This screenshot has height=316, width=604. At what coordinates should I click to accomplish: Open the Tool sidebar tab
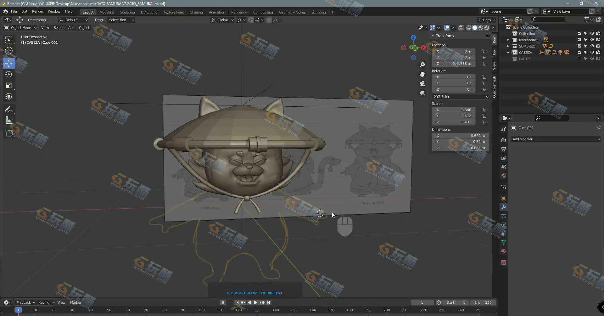pyautogui.click(x=495, y=53)
